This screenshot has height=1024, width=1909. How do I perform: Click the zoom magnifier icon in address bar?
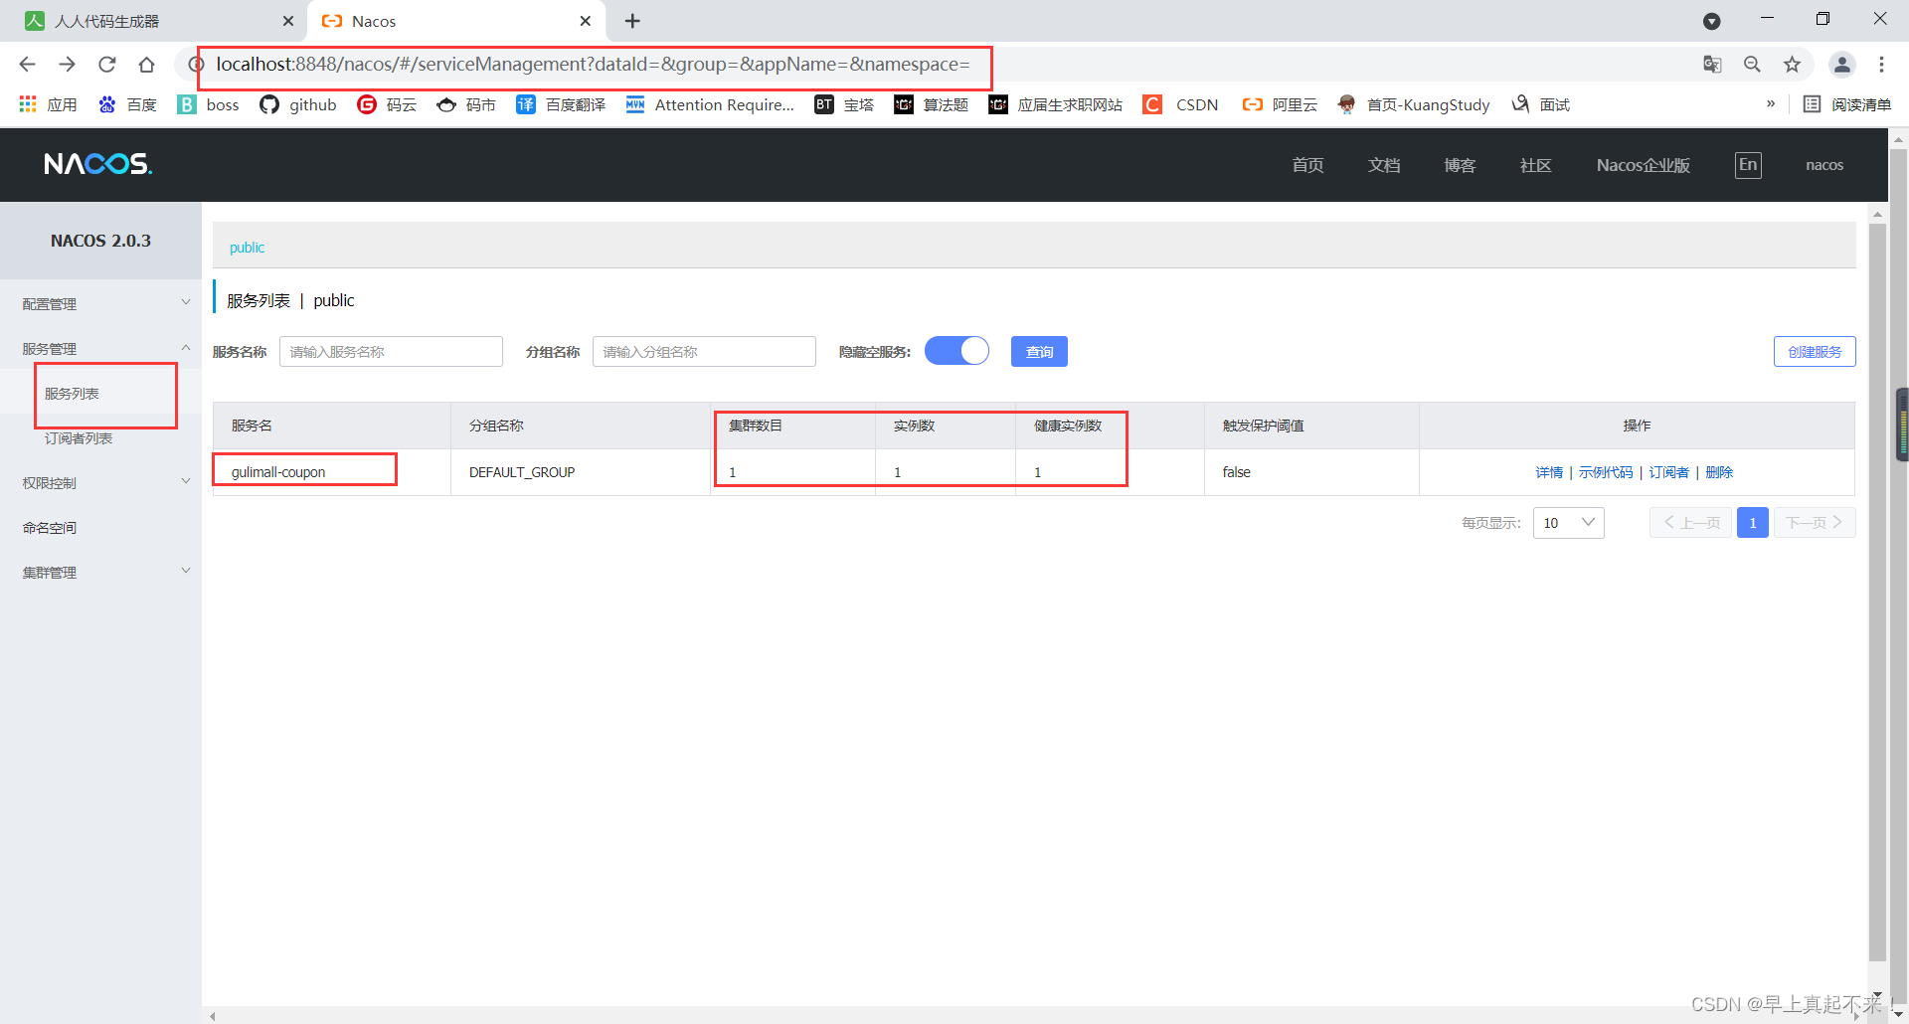tap(1752, 65)
